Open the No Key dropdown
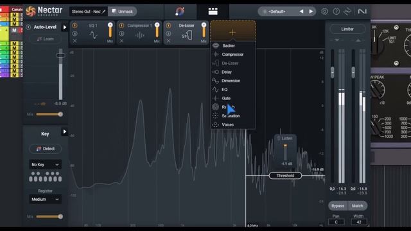This screenshot has height=231, width=411. pos(45,164)
